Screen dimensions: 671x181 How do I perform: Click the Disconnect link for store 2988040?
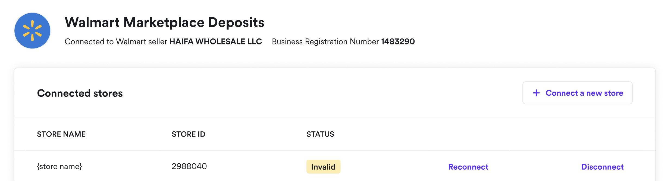602,167
